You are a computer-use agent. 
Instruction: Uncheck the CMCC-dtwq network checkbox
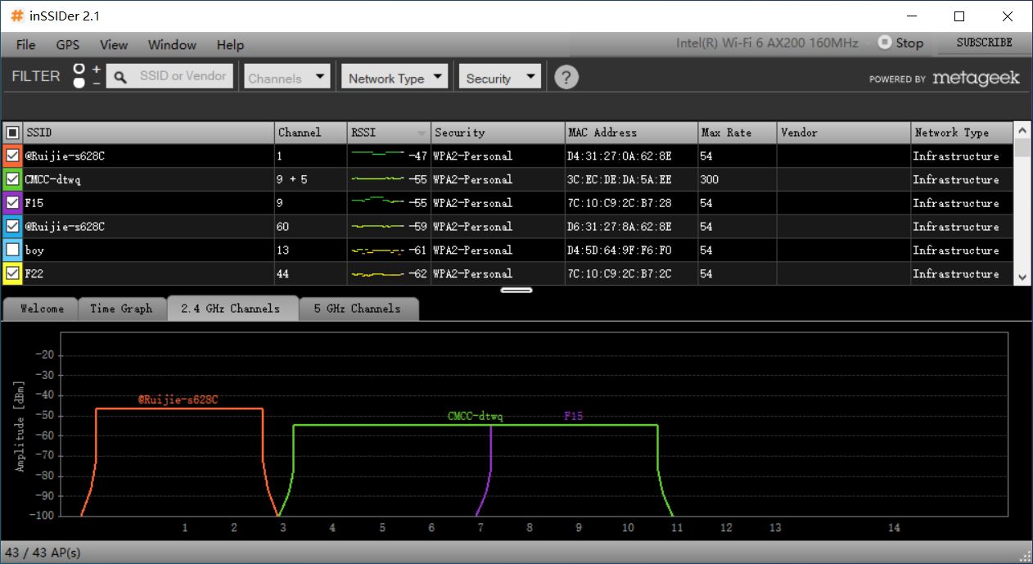click(12, 179)
